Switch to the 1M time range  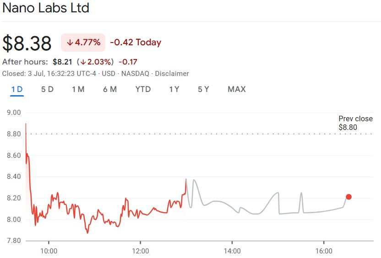coord(78,89)
